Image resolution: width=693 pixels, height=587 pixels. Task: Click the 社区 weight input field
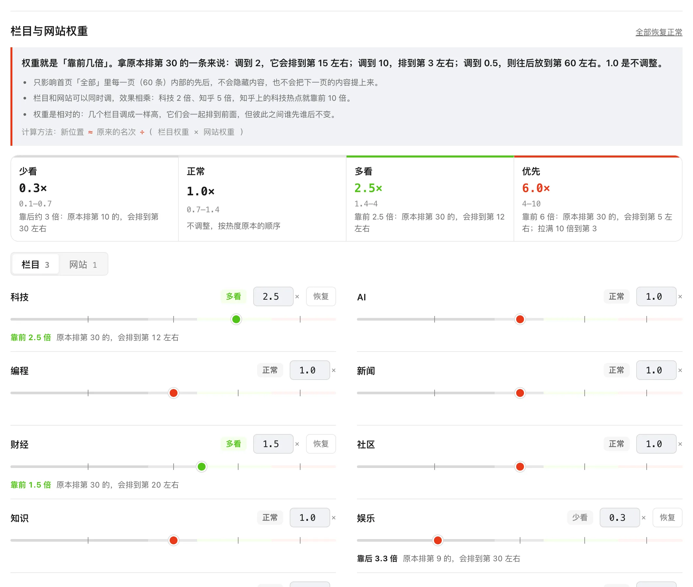click(x=656, y=444)
